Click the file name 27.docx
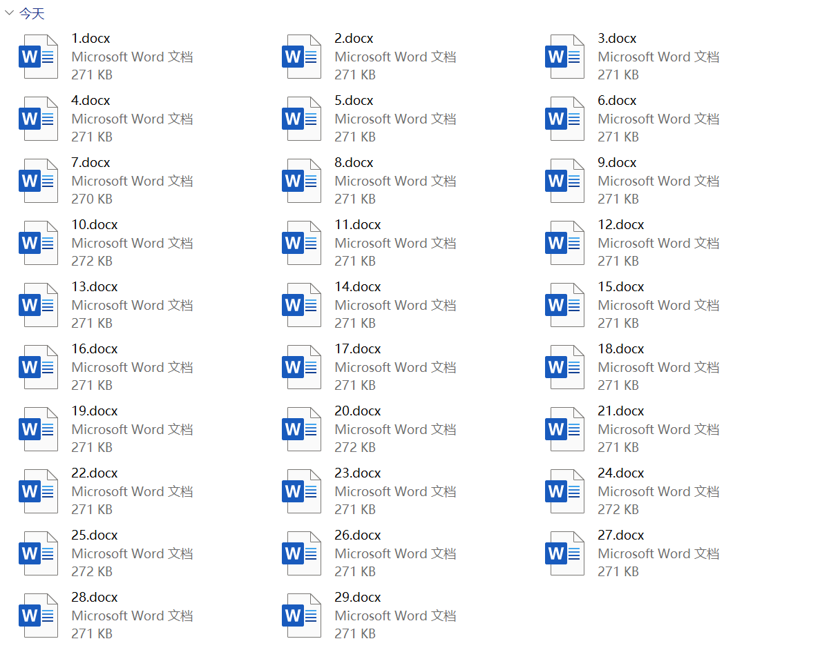 621,535
